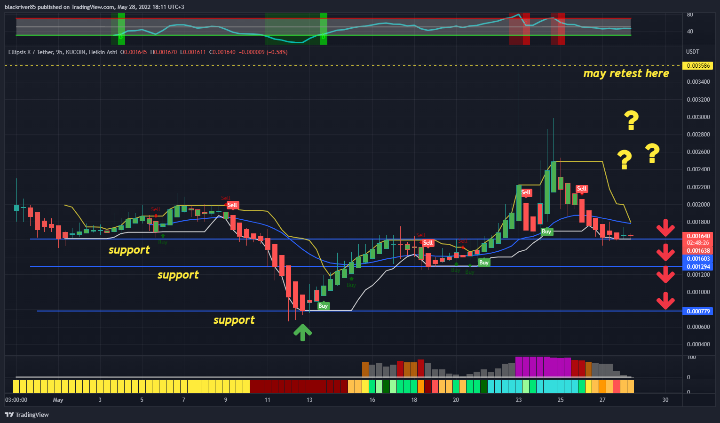Click the 02:48:26 bar countdown timer
This screenshot has width=720, height=423.
[x=698, y=243]
